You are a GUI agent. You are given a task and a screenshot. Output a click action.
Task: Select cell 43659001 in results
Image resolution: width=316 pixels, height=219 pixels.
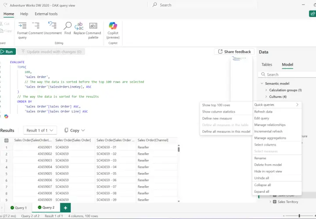pyautogui.click(x=33, y=147)
